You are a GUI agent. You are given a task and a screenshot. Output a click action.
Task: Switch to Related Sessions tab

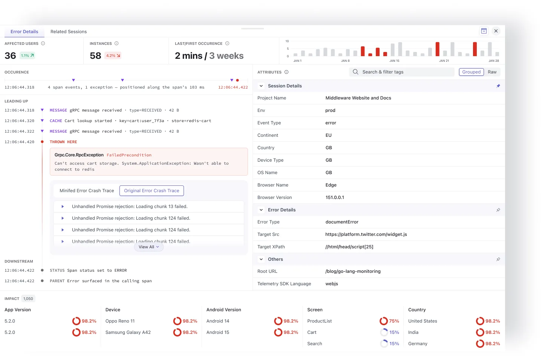pyautogui.click(x=69, y=32)
